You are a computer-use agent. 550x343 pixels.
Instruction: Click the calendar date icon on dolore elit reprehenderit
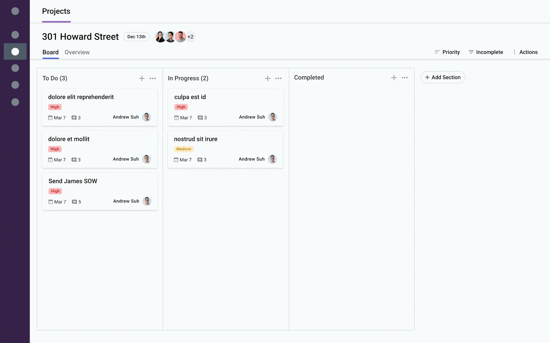51,118
